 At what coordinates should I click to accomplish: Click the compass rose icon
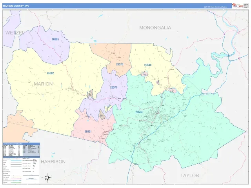click(47, 177)
